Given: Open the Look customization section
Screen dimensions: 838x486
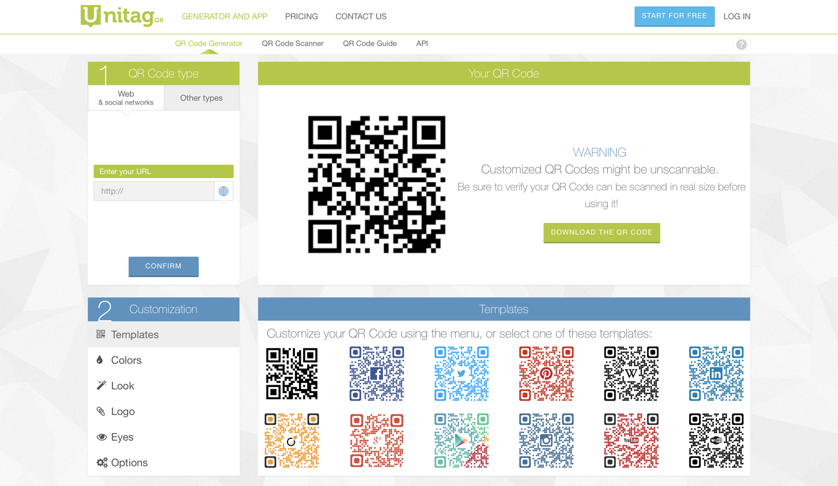Looking at the screenshot, I should pyautogui.click(x=164, y=385).
